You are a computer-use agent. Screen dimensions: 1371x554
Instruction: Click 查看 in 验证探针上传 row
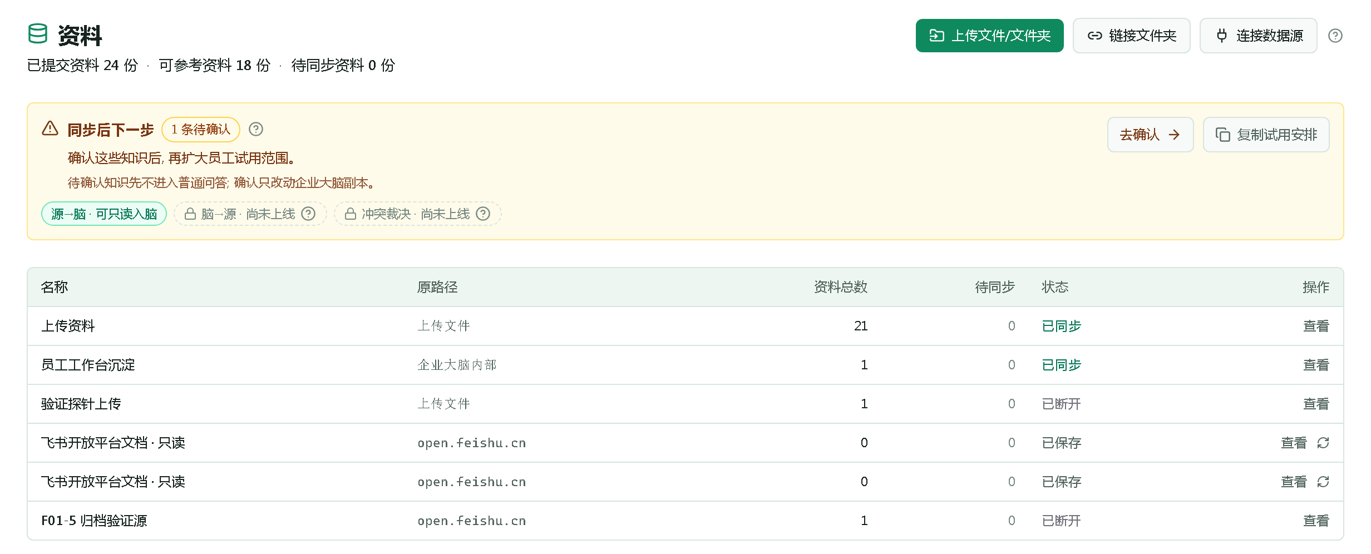tap(1316, 404)
